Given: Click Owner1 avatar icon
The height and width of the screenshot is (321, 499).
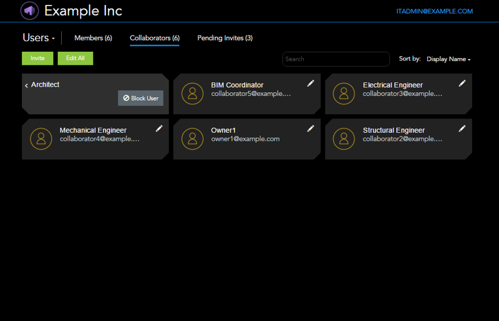Looking at the screenshot, I should [x=192, y=139].
